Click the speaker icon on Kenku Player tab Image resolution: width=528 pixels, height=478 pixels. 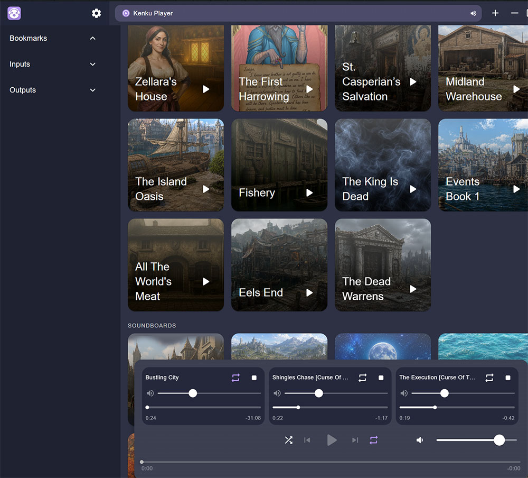(473, 13)
